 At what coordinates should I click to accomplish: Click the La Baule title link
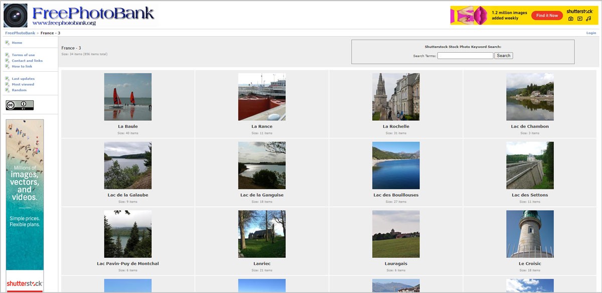(x=128, y=126)
